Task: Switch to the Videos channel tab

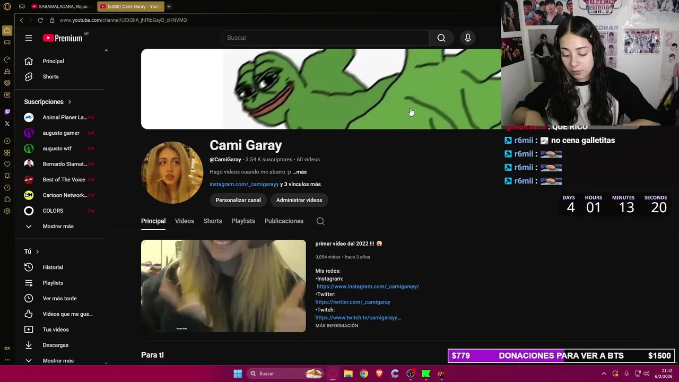Action: point(185,221)
